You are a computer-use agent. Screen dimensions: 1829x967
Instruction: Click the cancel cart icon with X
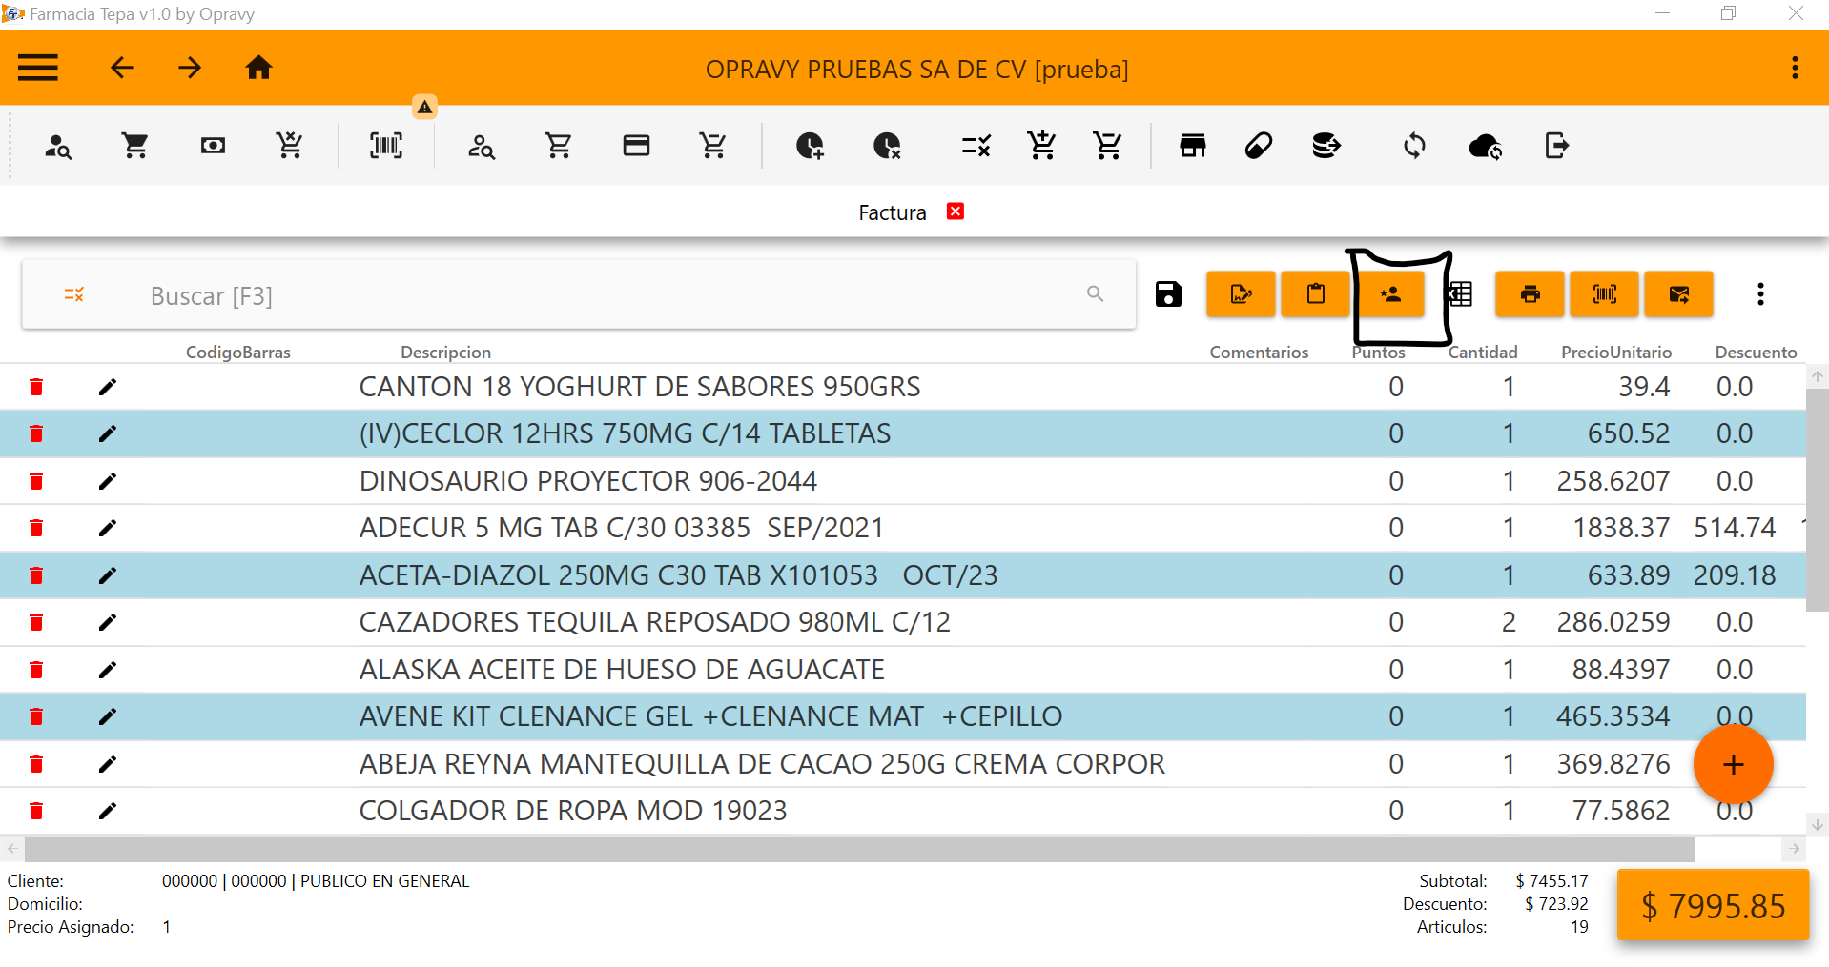tap(289, 146)
